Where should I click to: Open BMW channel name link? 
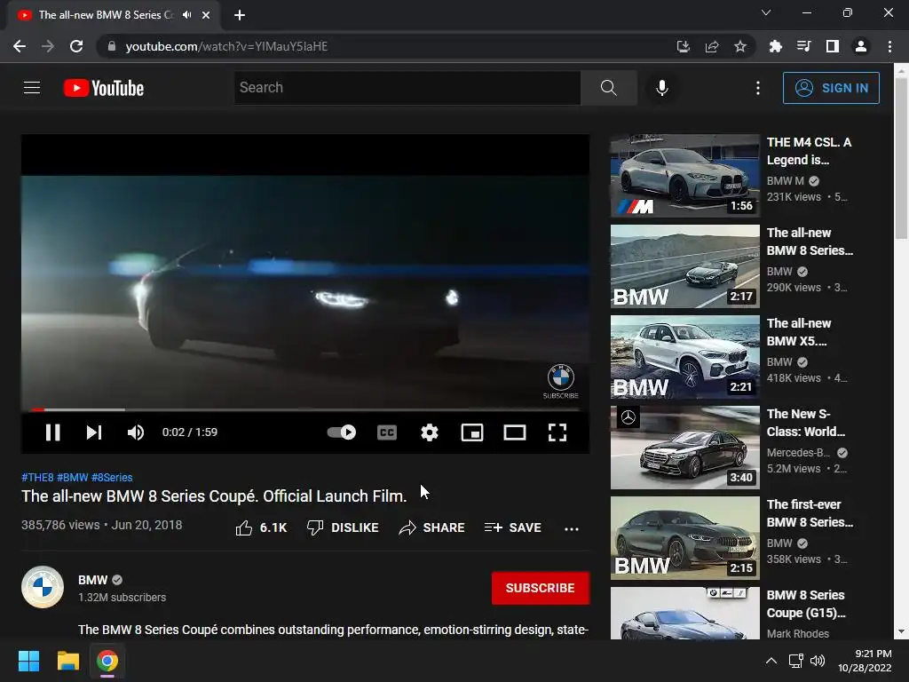(92, 580)
